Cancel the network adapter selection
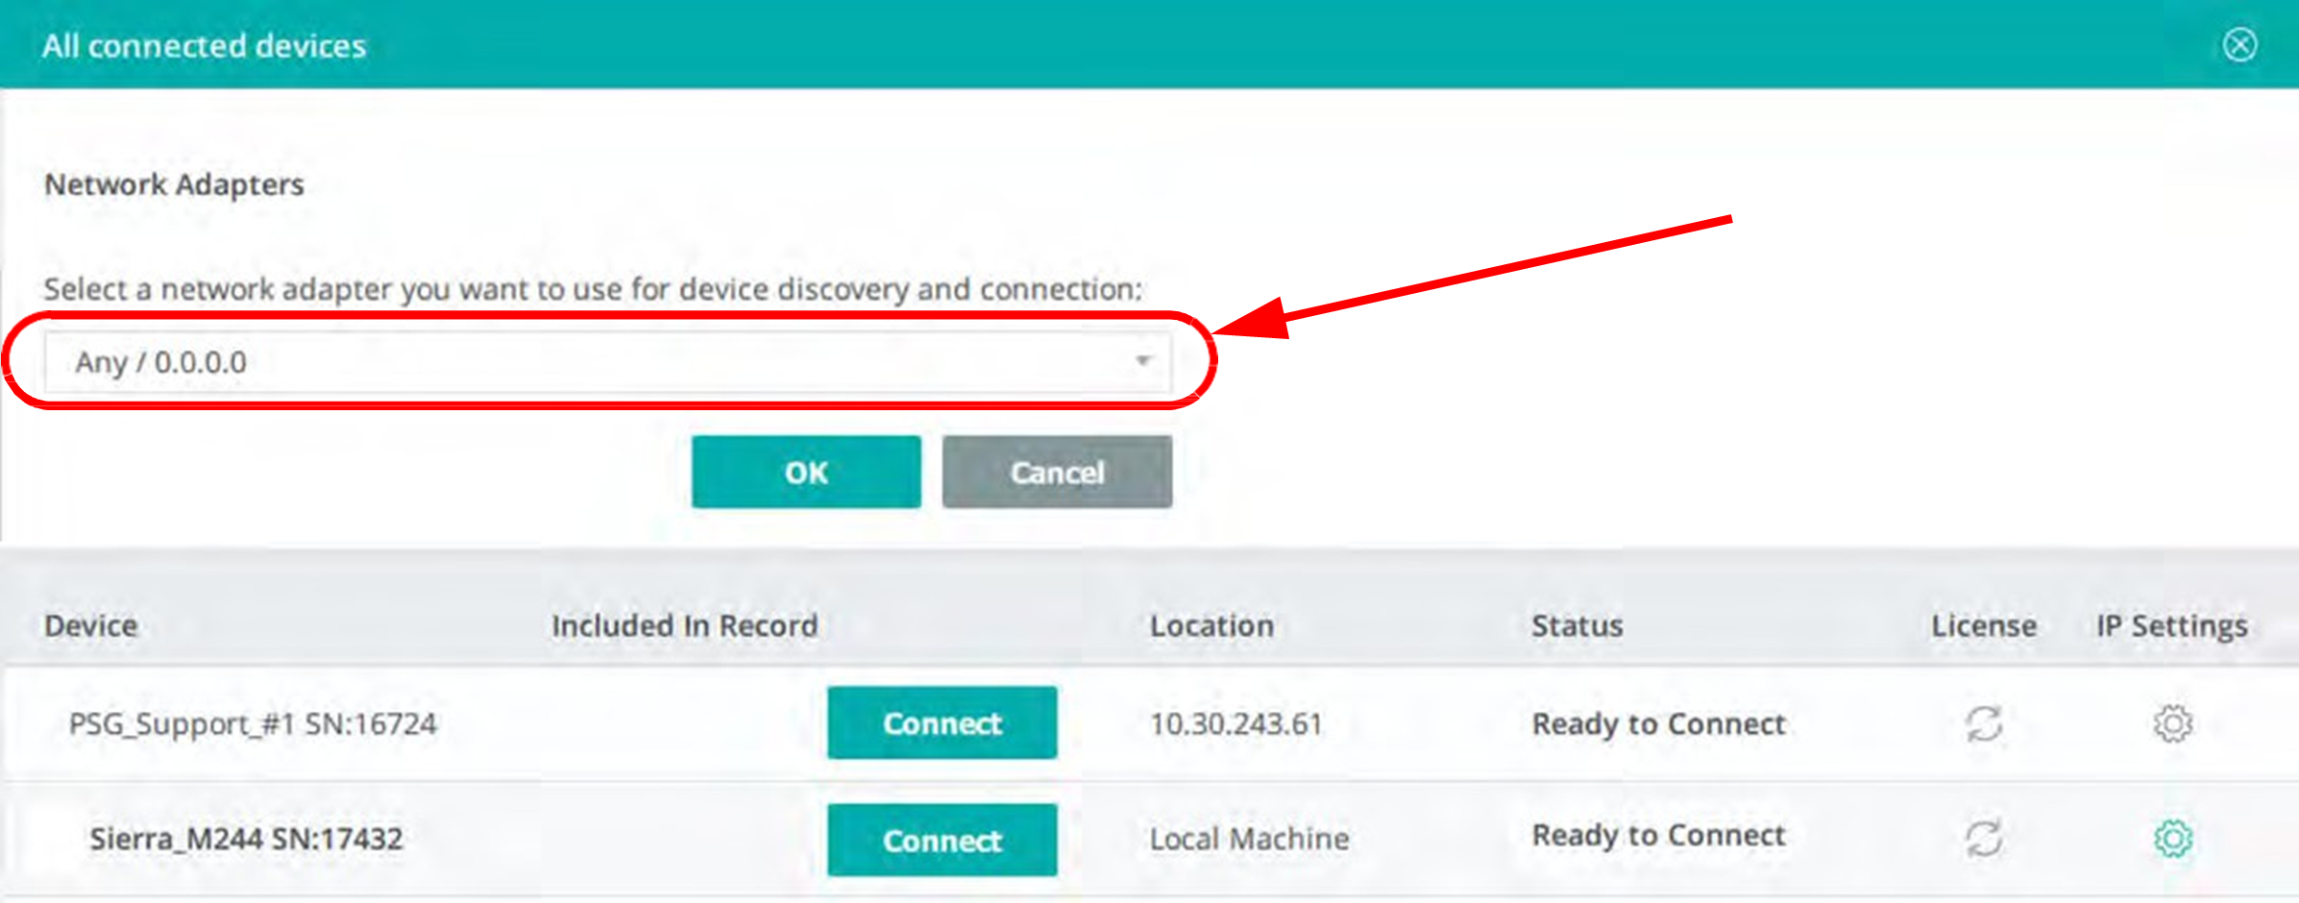 coord(1057,472)
